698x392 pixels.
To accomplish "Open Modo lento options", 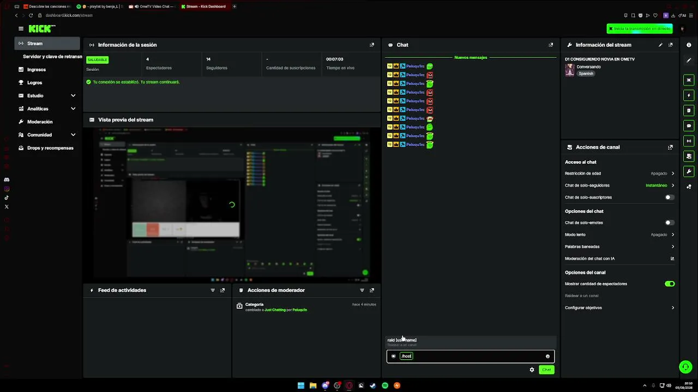I will coord(619,235).
